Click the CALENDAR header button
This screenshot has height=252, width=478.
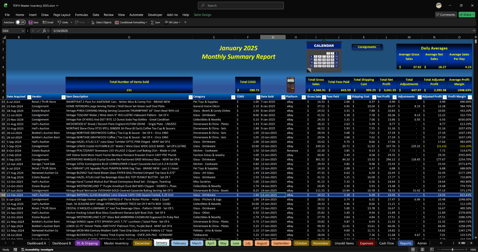tap(324, 46)
